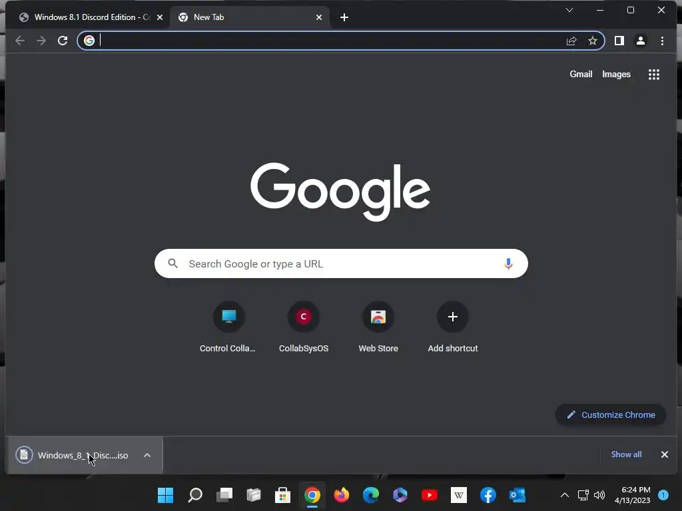The width and height of the screenshot is (682, 511).
Task: Expand options for the downloaded iso file
Action: pyautogui.click(x=147, y=455)
